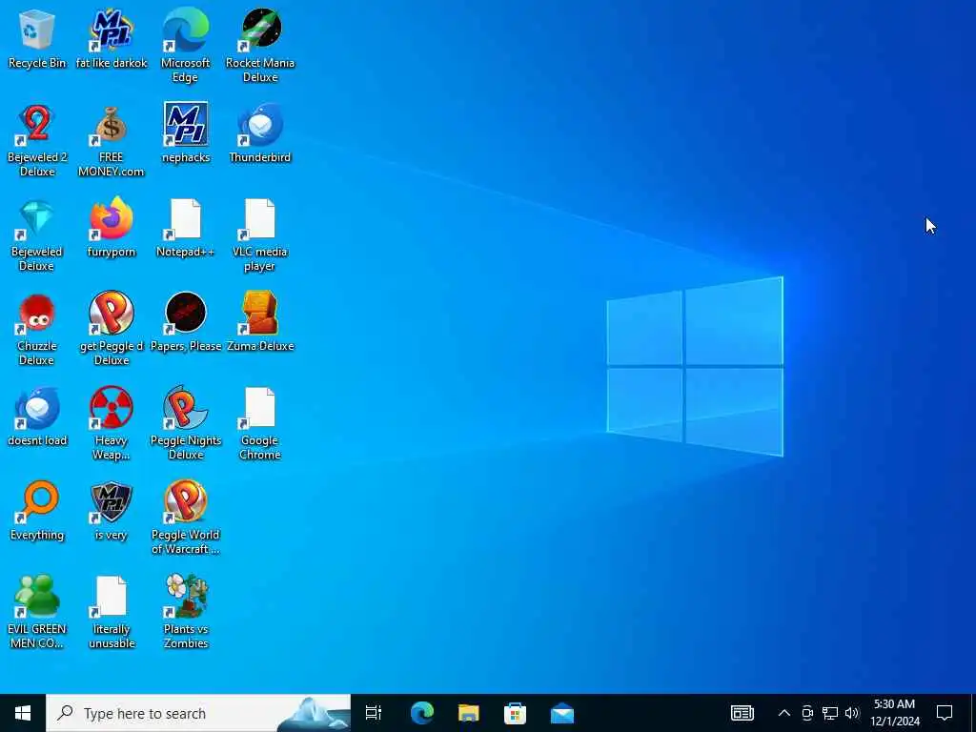Image resolution: width=976 pixels, height=732 pixels.
Task: Select the Notepad++ desktop shortcut
Action: pos(186,228)
